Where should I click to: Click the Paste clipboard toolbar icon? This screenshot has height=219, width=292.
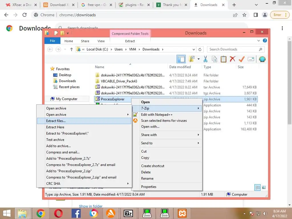(223, 59)
